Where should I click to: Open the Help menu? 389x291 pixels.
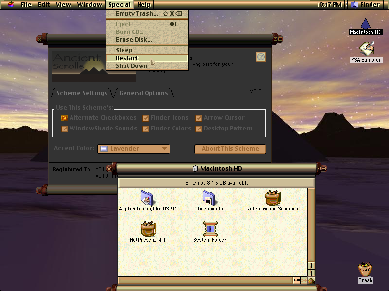point(144,4)
